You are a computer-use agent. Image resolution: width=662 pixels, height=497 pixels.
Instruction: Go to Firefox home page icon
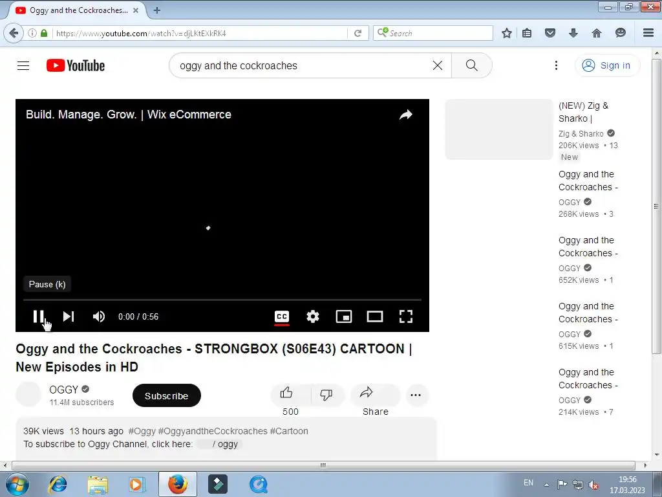tap(596, 33)
